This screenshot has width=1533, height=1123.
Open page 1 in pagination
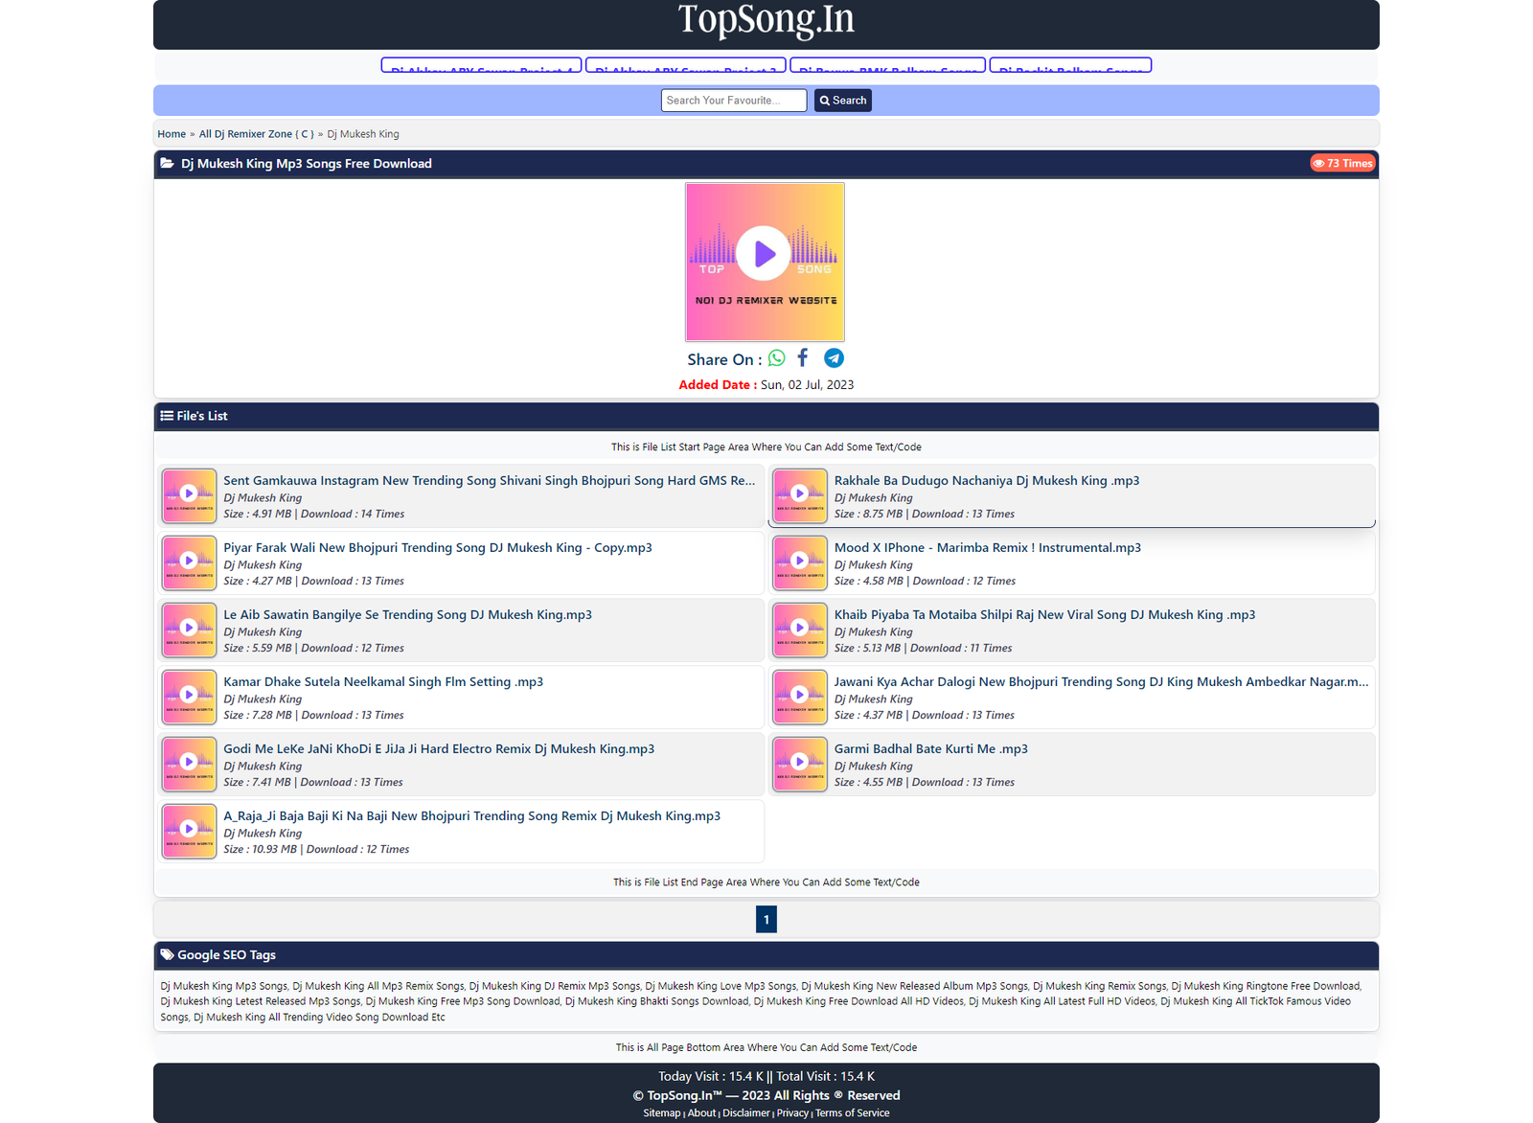coord(766,920)
